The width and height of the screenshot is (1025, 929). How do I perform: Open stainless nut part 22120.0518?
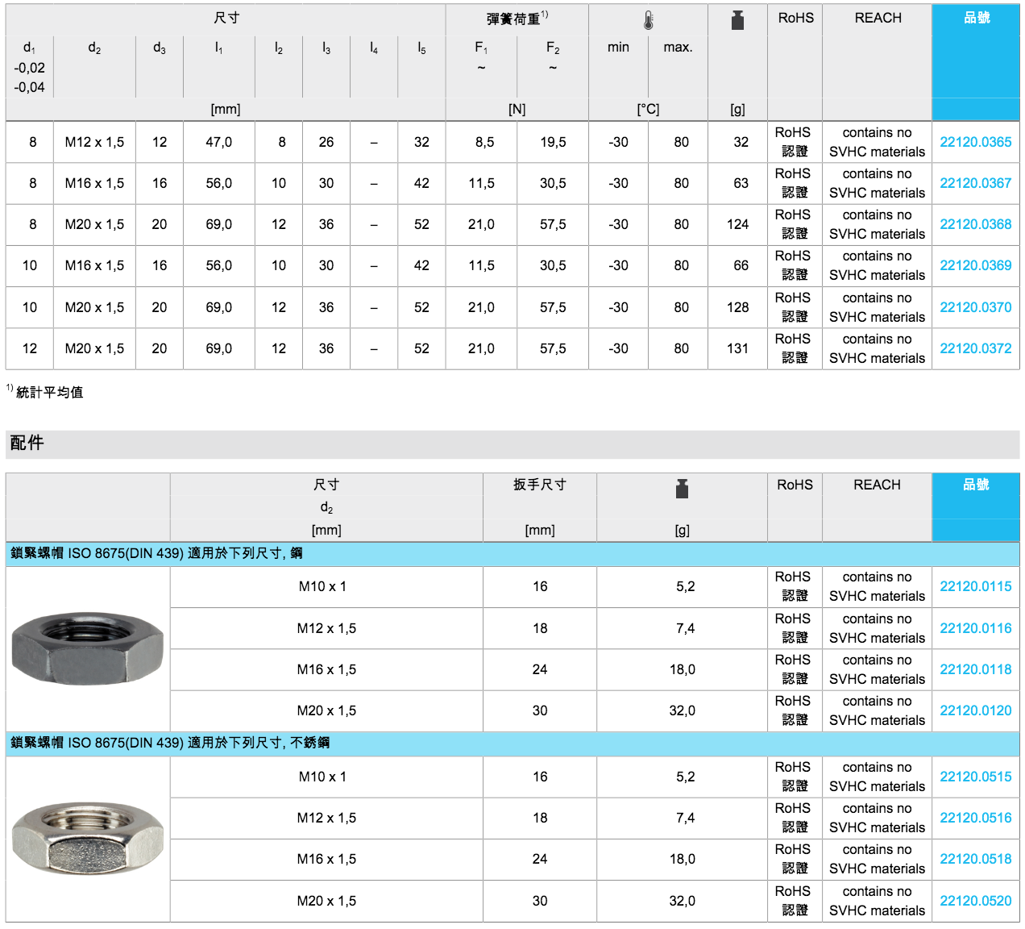[975, 859]
